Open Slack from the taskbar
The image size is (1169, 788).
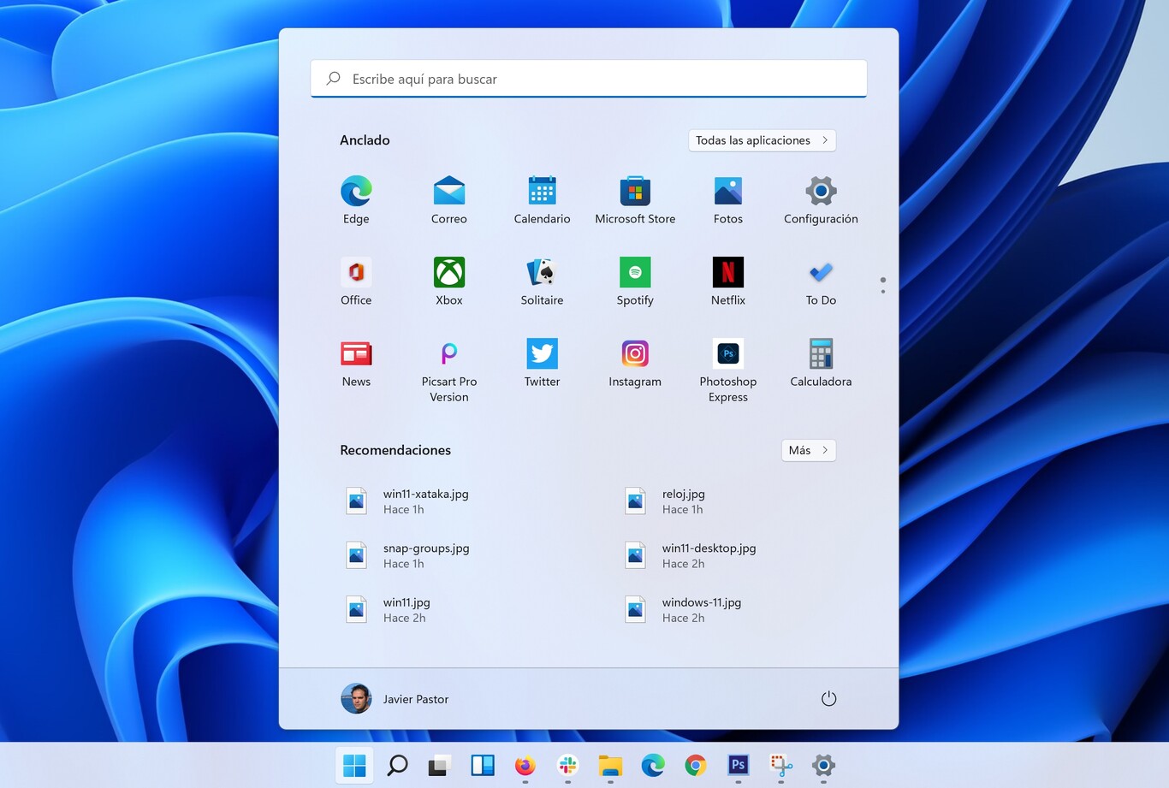coord(567,766)
